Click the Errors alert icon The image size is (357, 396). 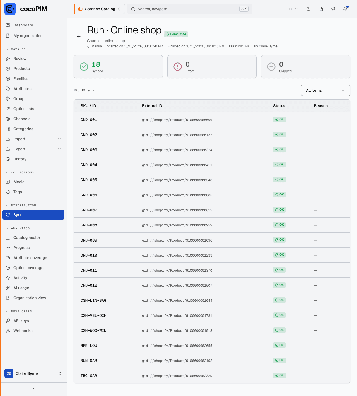pyautogui.click(x=178, y=67)
